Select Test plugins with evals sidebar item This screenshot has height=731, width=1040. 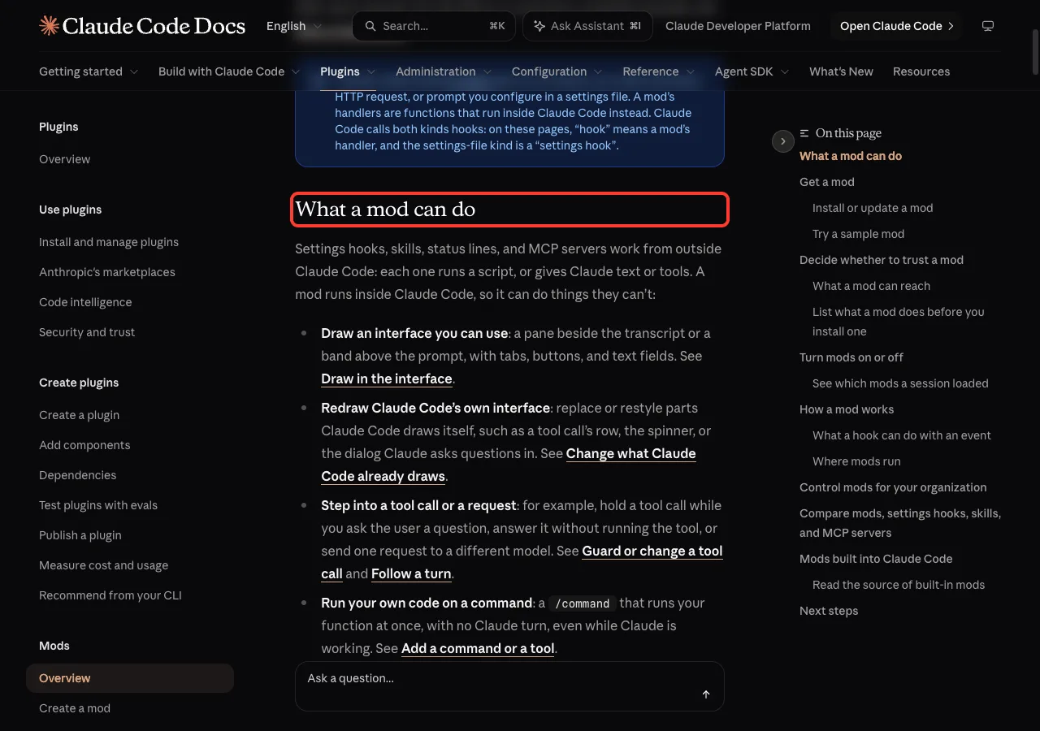98,505
